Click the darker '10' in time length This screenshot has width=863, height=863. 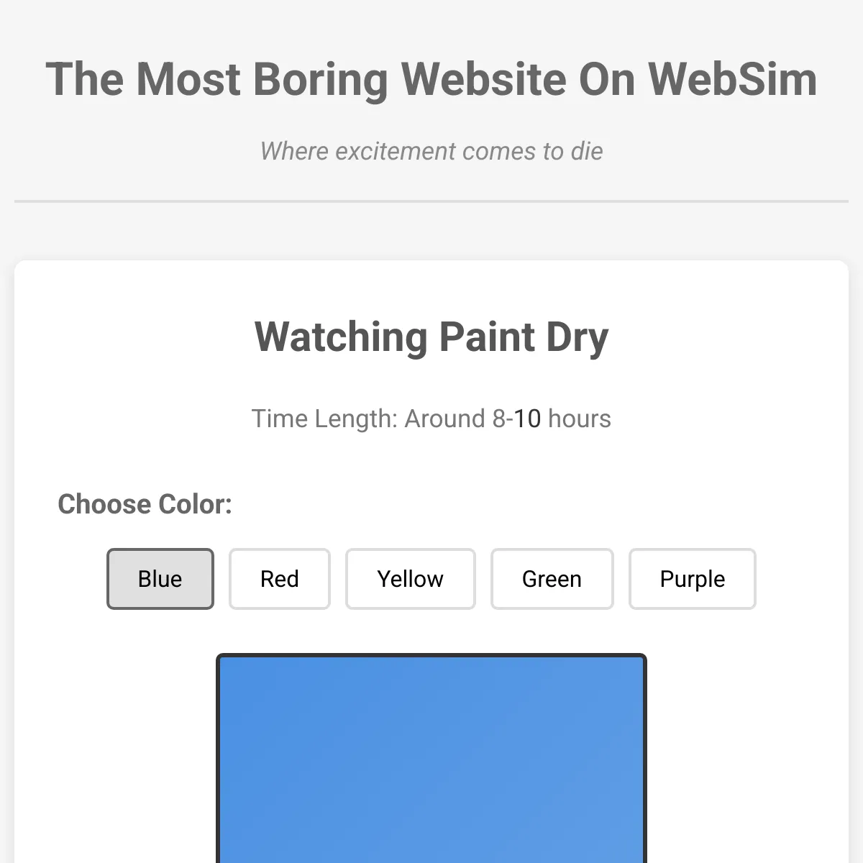coord(527,419)
